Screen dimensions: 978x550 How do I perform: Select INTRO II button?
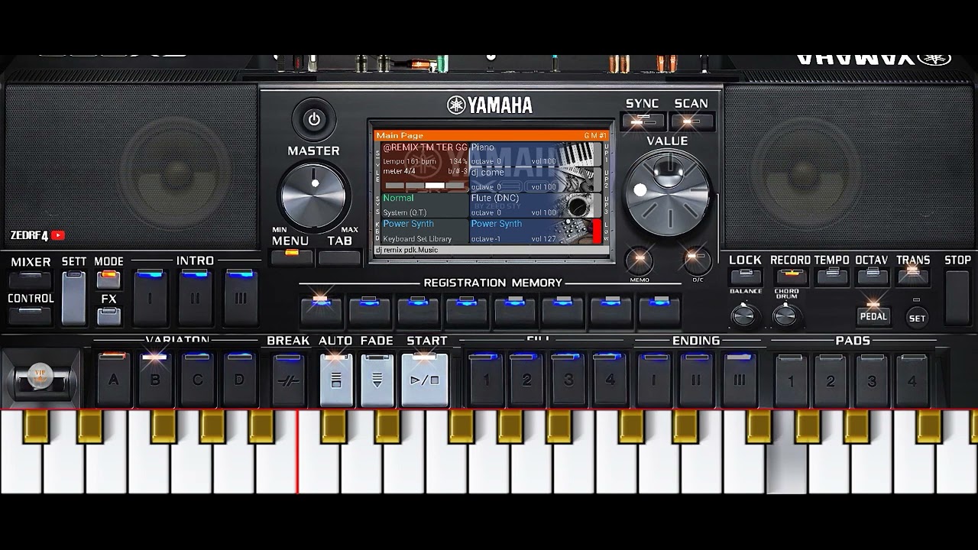point(195,297)
